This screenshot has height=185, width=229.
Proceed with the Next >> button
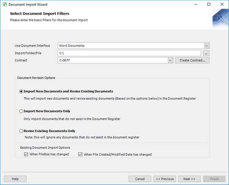[189, 179]
